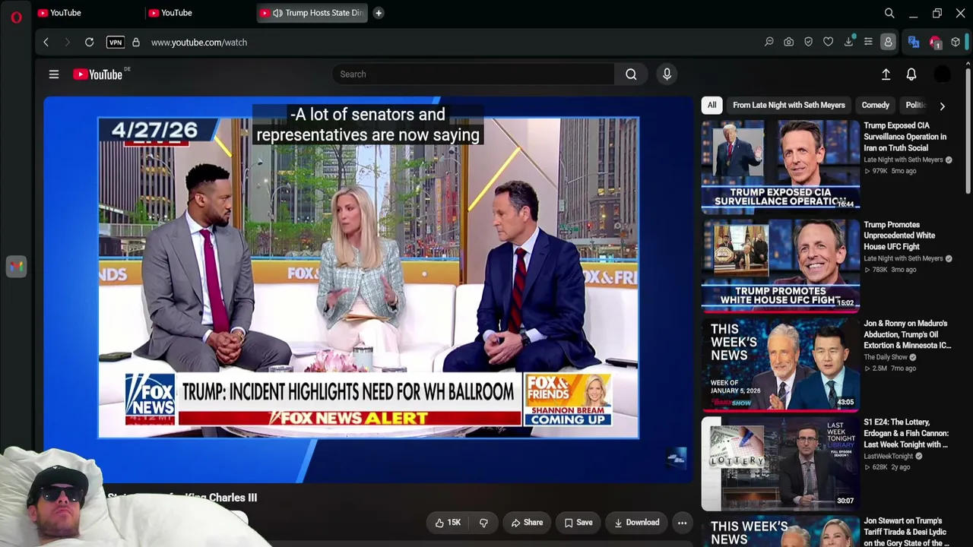The image size is (973, 547).
Task: Open the title Jon & Ronny on Maduro's Abduction
Action: pos(908,334)
